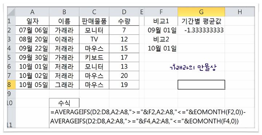Click the 비교1 cell

click(x=161, y=21)
